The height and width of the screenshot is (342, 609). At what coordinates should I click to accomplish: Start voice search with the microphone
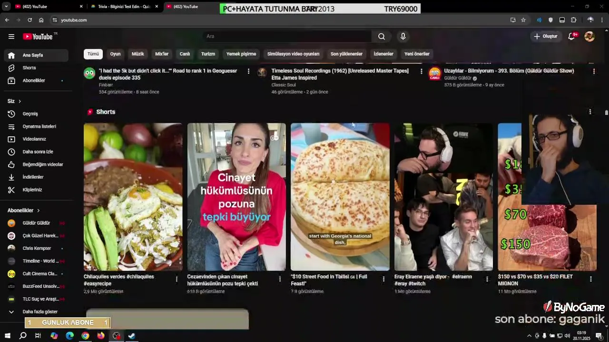coord(403,37)
